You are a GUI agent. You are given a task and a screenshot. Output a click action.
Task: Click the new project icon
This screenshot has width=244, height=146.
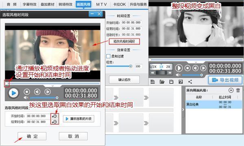152,82
